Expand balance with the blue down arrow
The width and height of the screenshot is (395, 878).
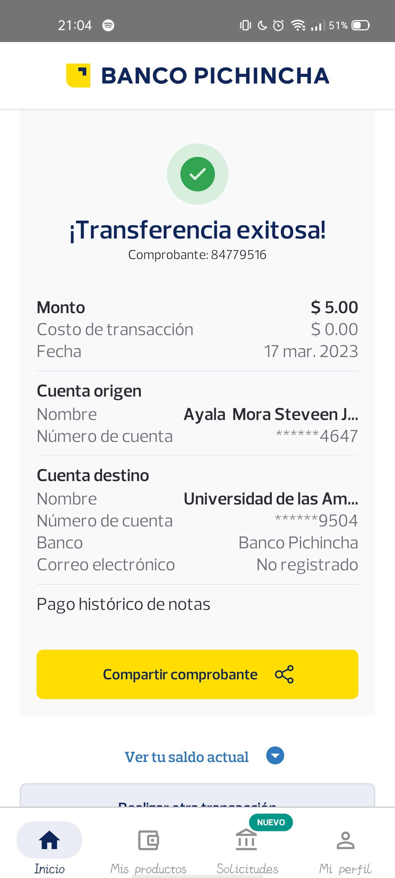click(x=275, y=755)
